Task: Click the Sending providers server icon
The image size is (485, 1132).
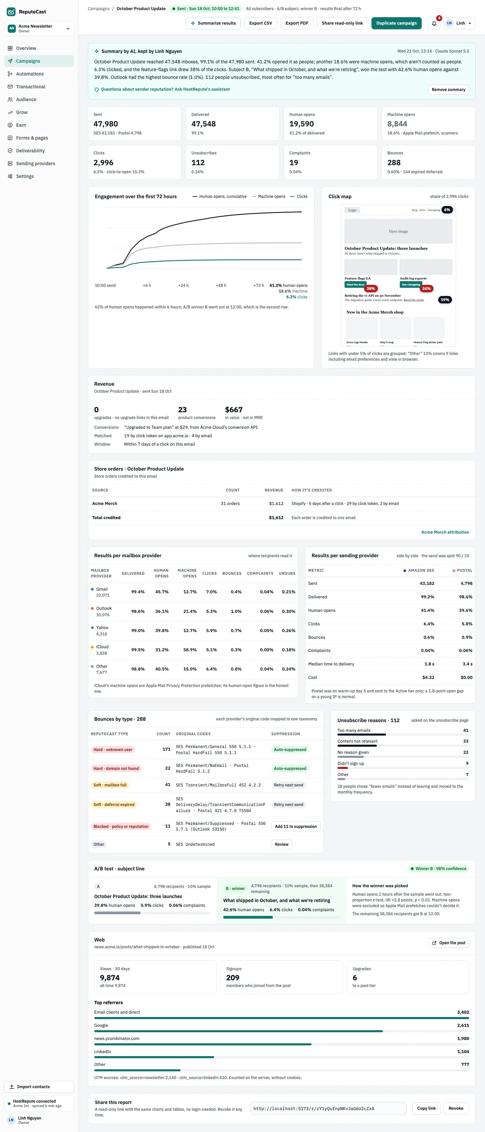Action: [x=10, y=163]
